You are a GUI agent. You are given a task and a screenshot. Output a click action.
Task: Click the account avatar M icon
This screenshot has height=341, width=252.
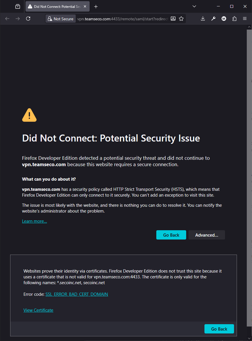224,19
